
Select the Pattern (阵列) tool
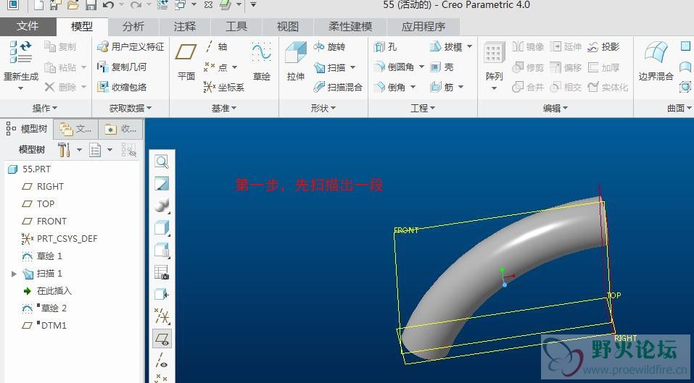point(494,61)
